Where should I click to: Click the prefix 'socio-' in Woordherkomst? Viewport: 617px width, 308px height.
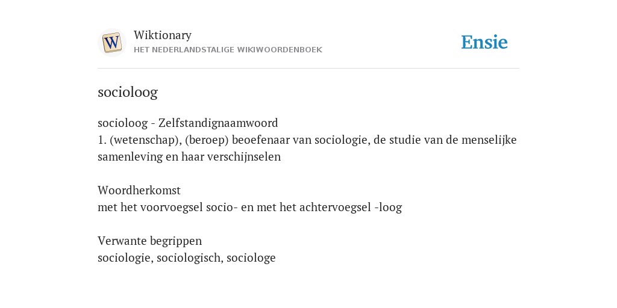pyautogui.click(x=222, y=207)
